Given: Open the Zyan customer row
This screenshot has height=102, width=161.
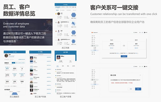Looking at the screenshot, I should pyautogui.click(x=40, y=90).
